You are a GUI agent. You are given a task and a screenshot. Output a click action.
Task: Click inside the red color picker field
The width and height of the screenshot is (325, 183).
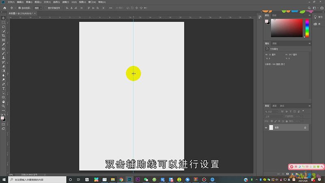point(287,28)
